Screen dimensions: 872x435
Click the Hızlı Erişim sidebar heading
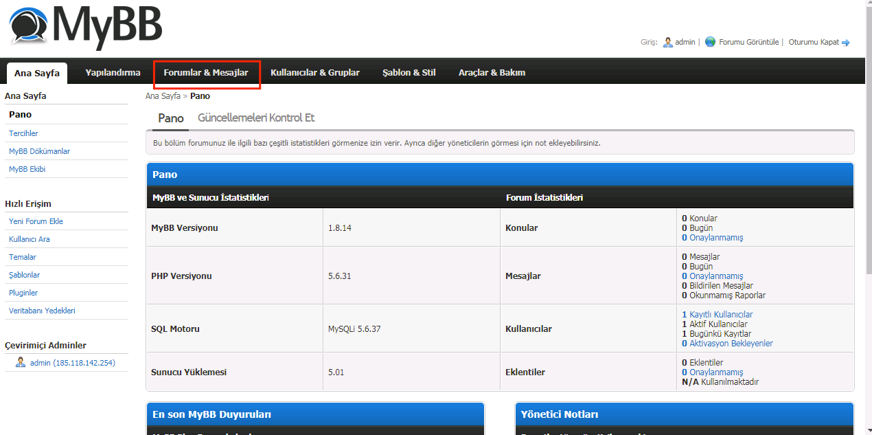click(x=28, y=203)
